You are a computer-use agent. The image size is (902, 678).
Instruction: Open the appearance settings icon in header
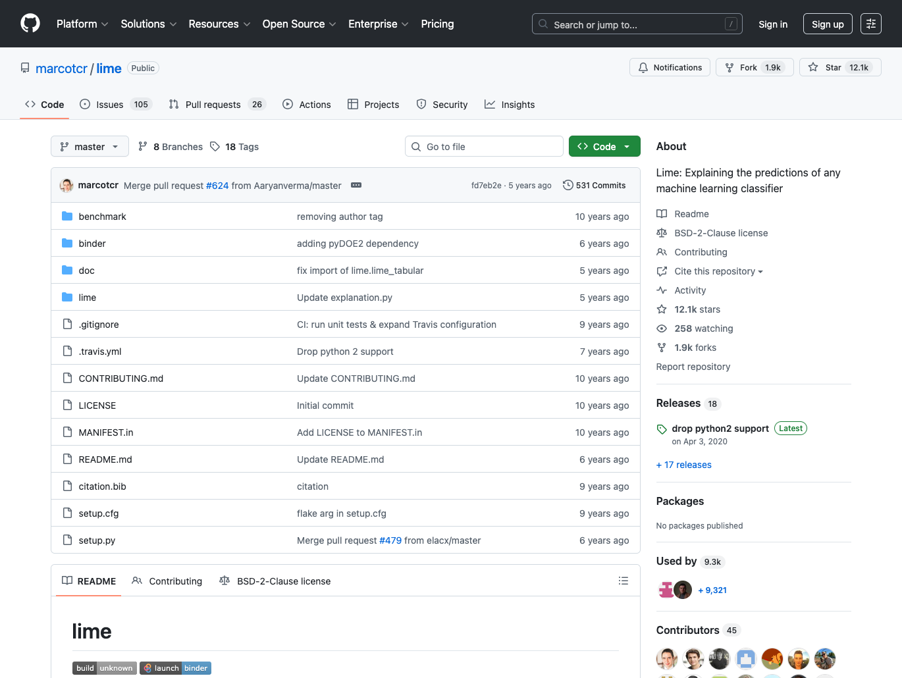pos(870,24)
